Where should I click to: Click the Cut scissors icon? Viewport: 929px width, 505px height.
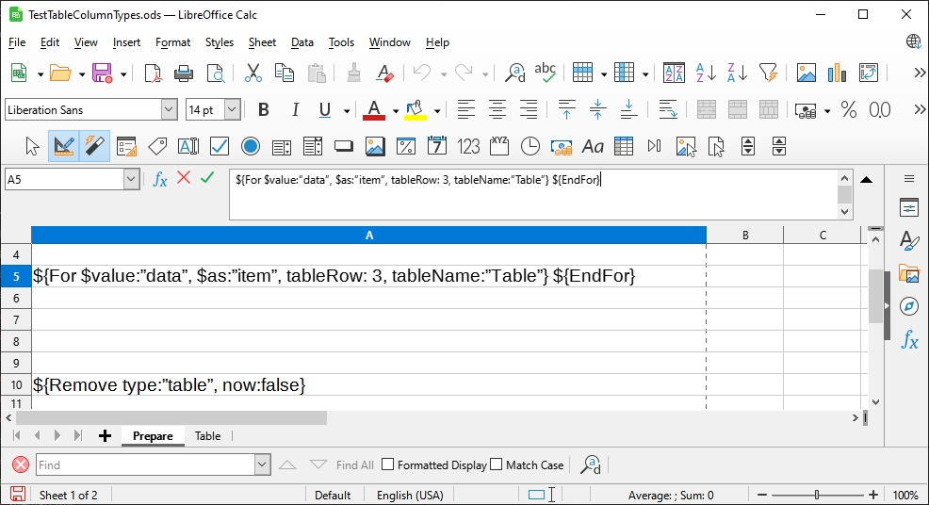pos(253,73)
